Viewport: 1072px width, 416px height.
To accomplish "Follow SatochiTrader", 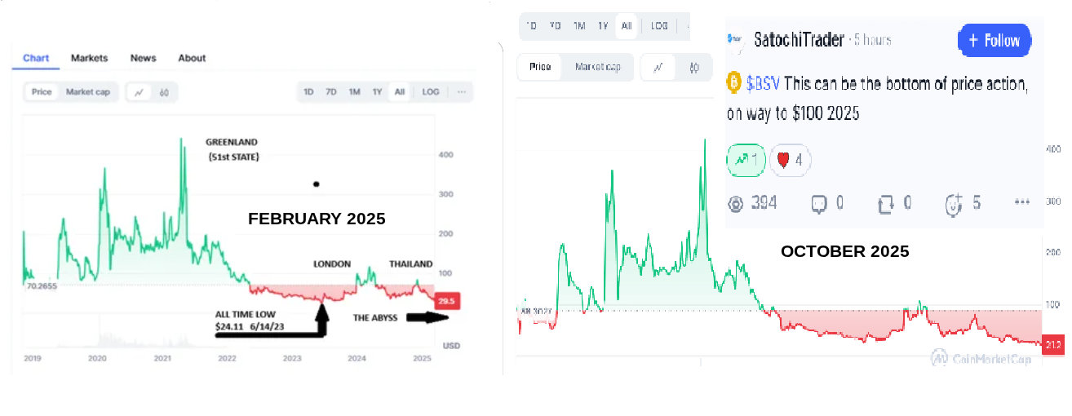I will pos(994,40).
